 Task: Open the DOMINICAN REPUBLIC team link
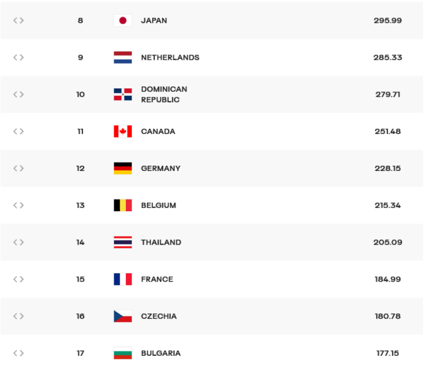pos(164,95)
